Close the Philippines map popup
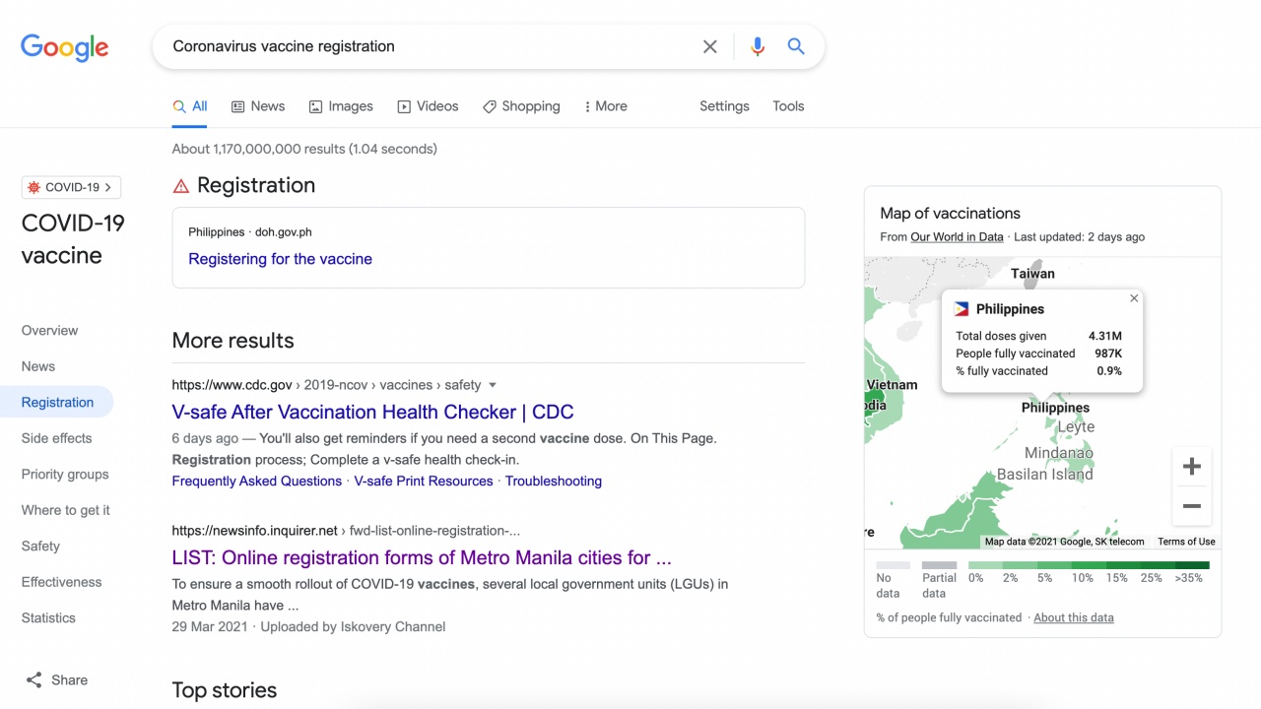Image resolution: width=1261 pixels, height=709 pixels. coord(1134,298)
